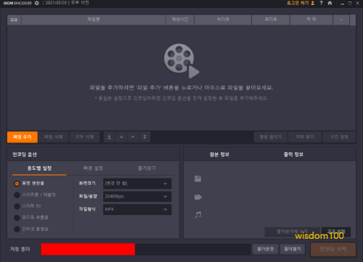Select the 포맷 변환용 radio option

(17, 184)
